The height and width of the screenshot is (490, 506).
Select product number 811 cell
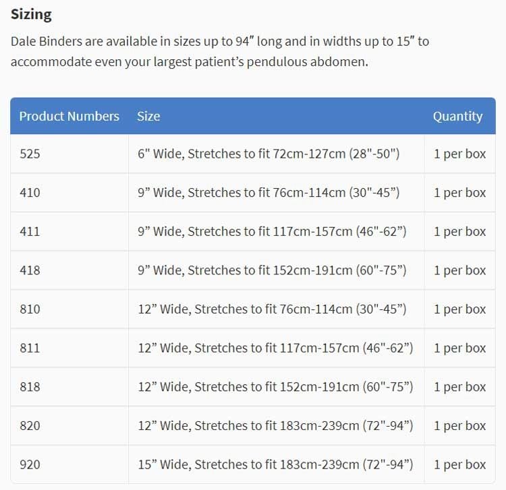click(69, 348)
